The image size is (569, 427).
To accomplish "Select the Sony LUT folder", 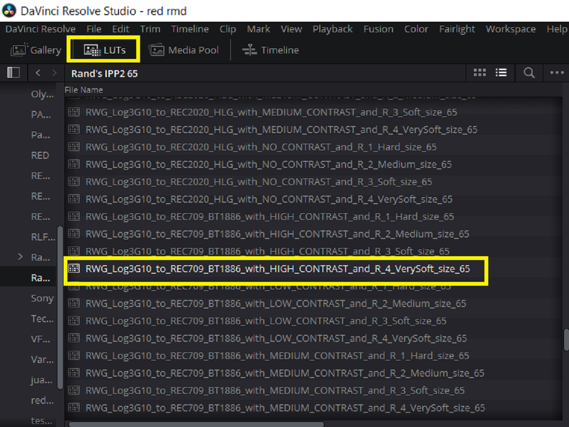I will pos(42,298).
